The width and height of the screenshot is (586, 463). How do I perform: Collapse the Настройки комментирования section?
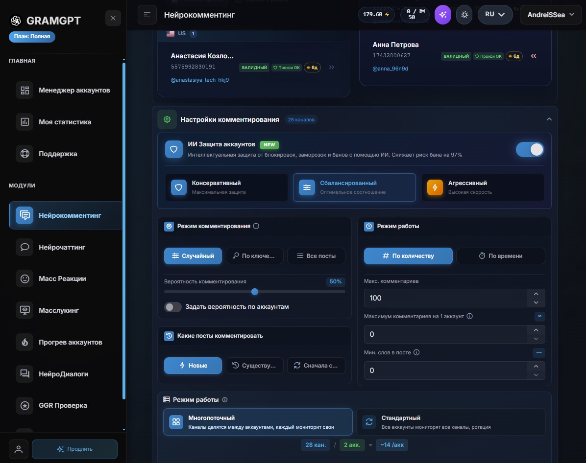tap(549, 119)
